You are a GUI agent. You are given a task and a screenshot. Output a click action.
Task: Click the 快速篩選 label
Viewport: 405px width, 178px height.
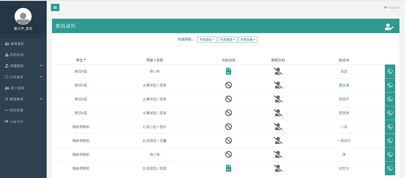click(186, 40)
